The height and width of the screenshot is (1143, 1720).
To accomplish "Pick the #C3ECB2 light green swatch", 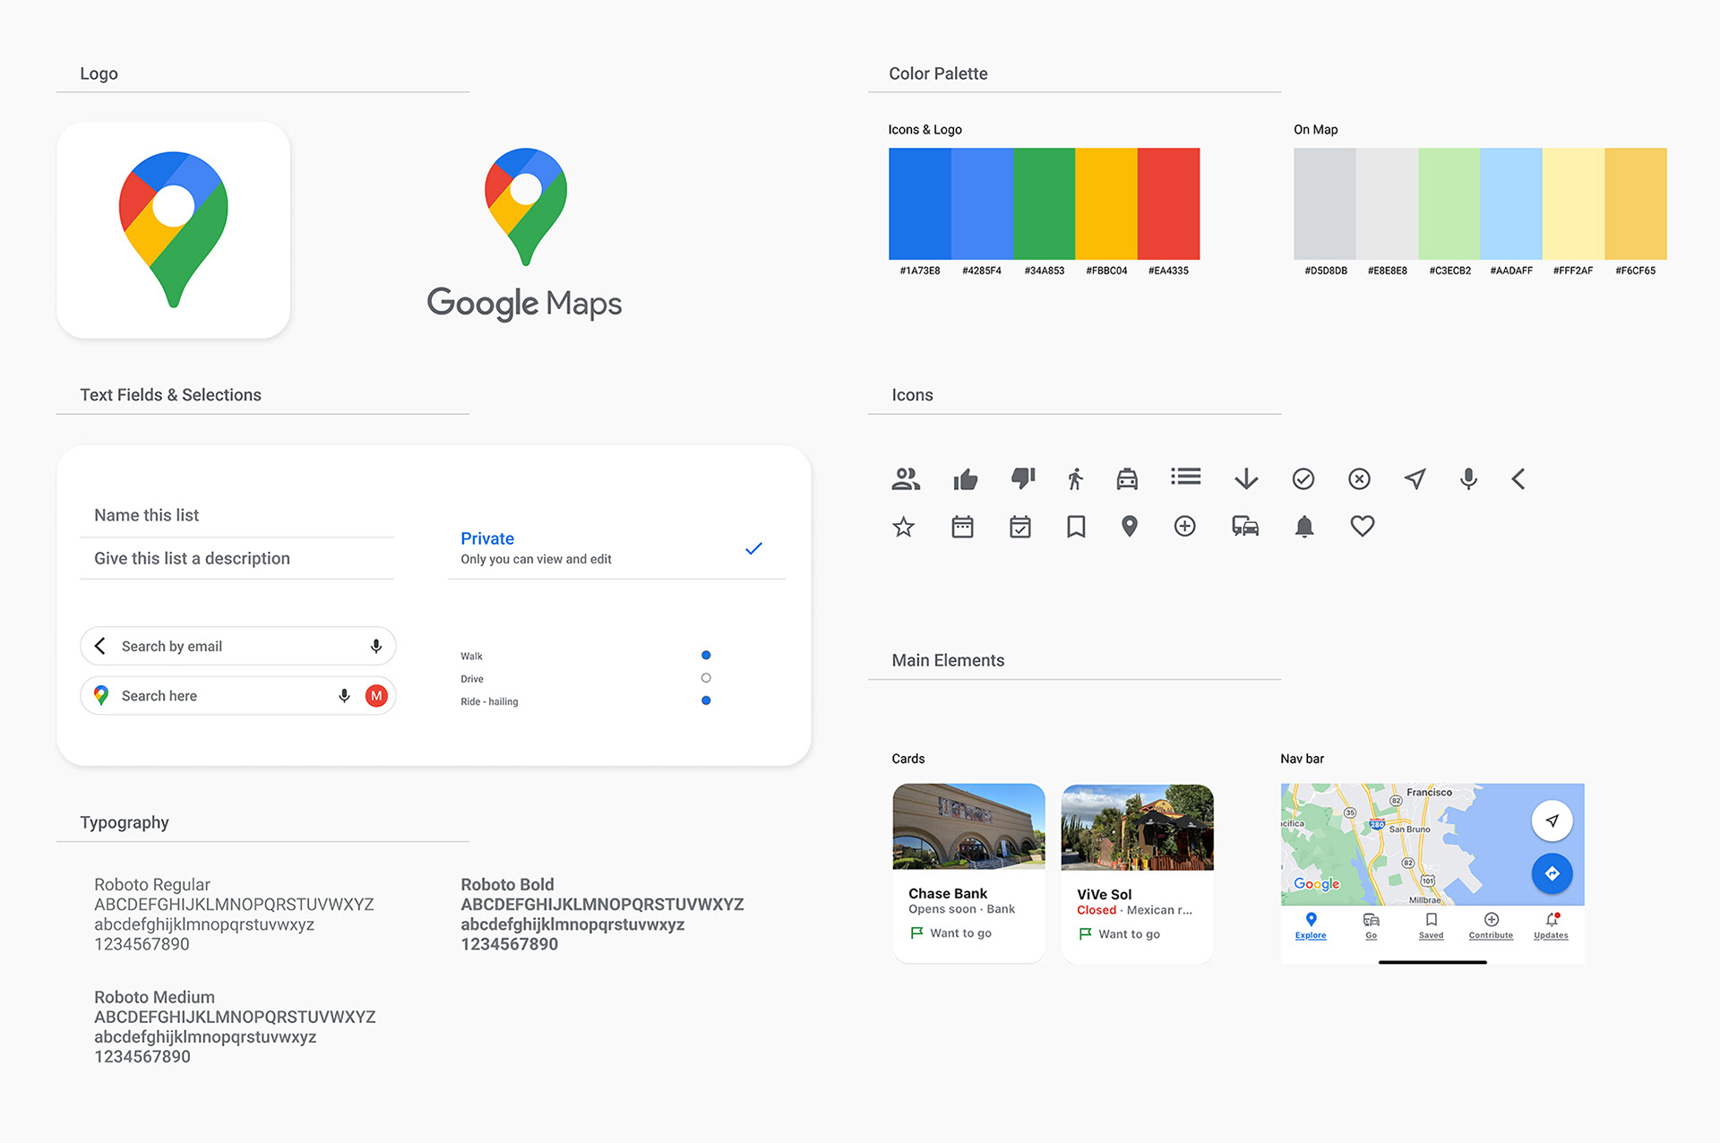I will click(1449, 204).
